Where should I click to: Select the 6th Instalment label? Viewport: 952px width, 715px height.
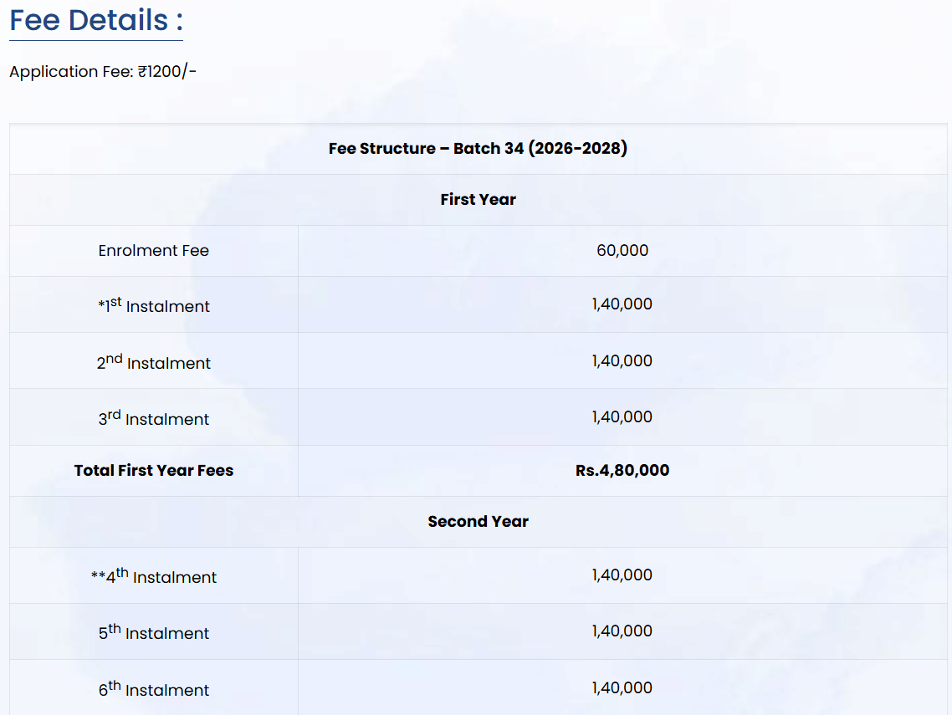[x=153, y=689]
